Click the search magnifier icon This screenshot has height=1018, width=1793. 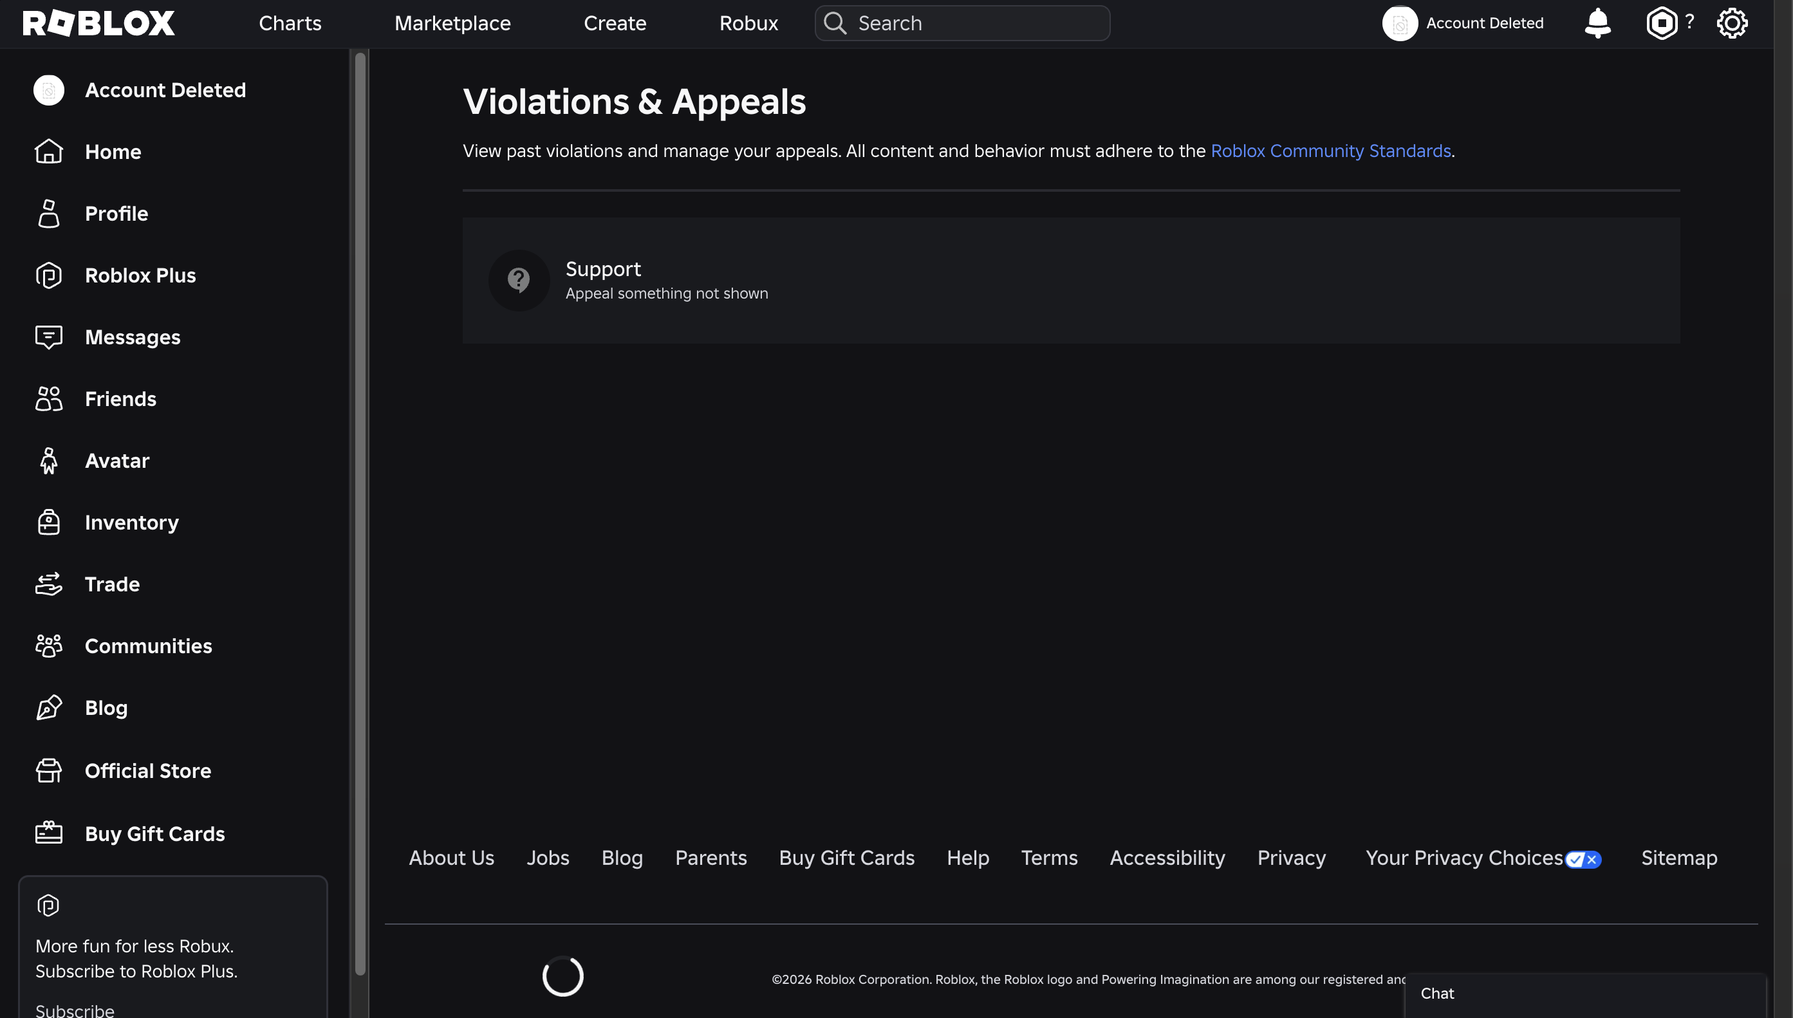pos(835,23)
